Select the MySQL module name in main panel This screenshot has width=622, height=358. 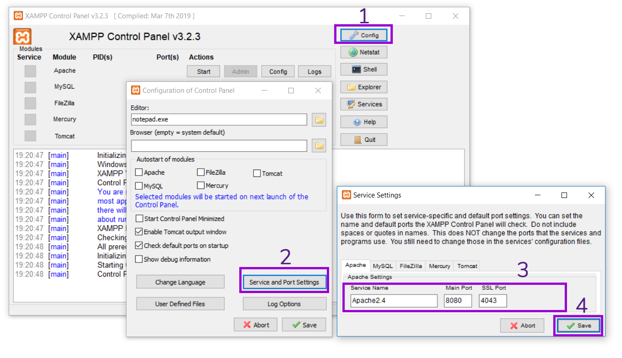coord(64,86)
